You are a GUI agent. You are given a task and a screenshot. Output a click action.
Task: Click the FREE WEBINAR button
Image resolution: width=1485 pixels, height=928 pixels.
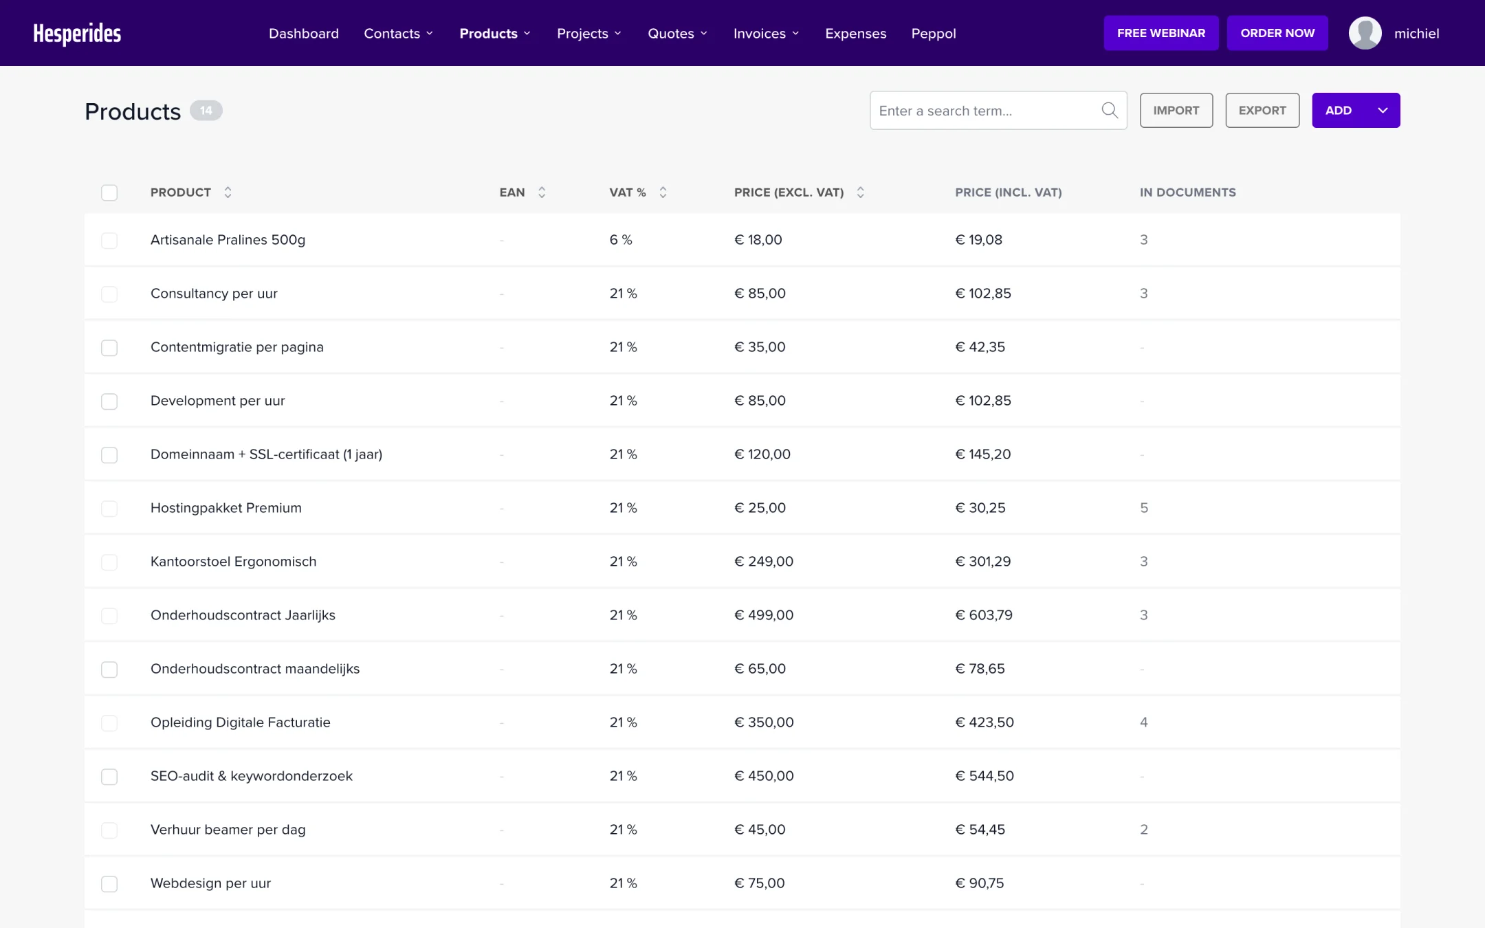(x=1161, y=33)
